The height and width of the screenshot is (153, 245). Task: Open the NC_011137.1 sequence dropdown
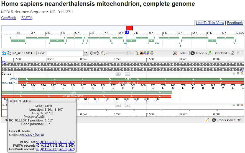[x=24, y=53]
